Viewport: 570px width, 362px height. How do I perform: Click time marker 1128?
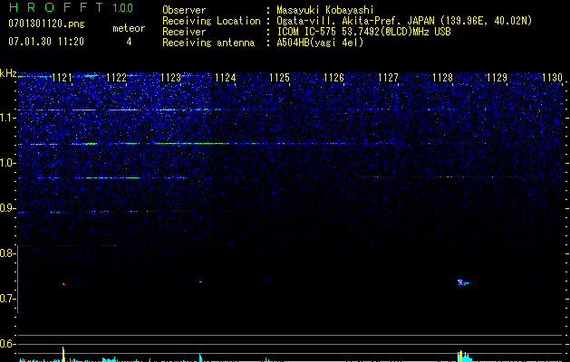tap(443, 78)
